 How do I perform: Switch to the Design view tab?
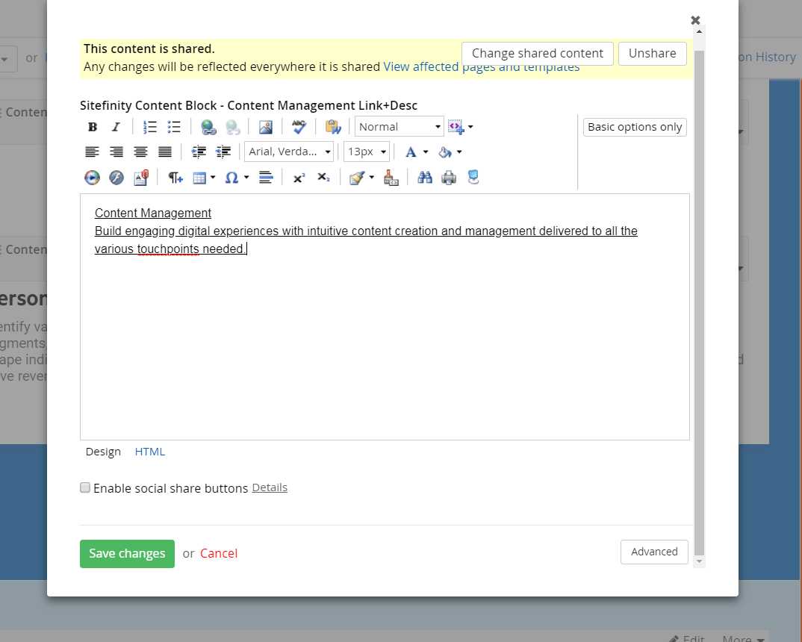point(103,452)
